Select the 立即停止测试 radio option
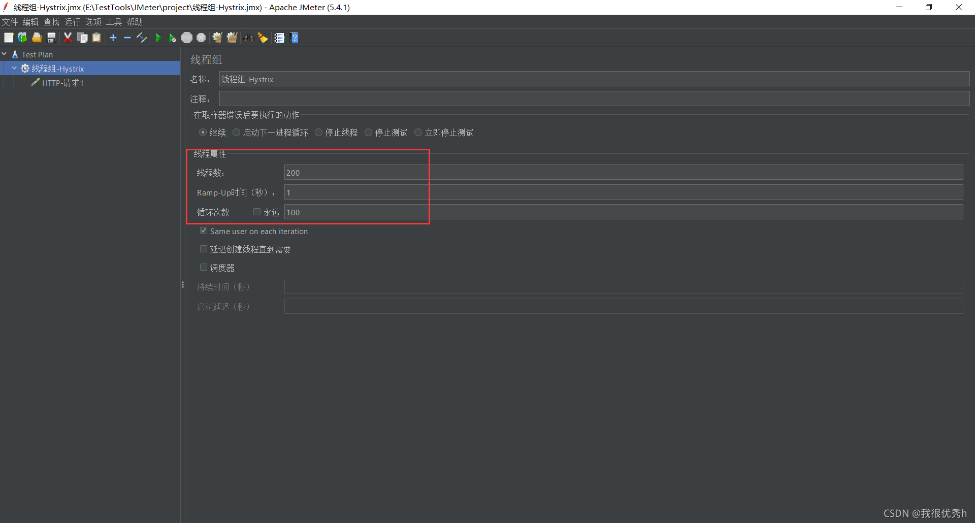The width and height of the screenshot is (975, 523). 418,133
